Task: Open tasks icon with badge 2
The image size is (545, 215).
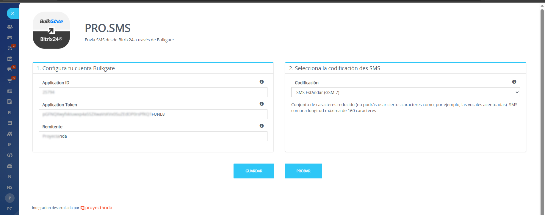Action: (10, 48)
